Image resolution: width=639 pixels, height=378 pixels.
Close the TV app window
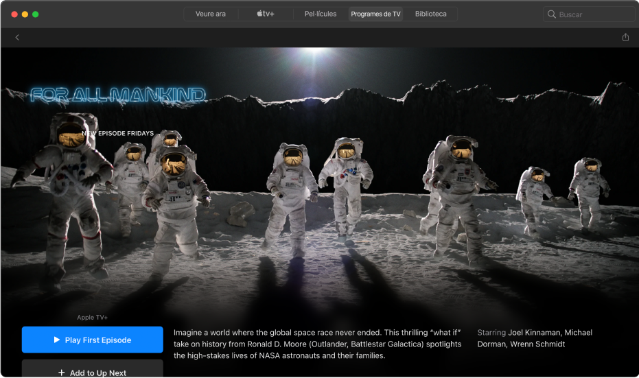(x=14, y=14)
